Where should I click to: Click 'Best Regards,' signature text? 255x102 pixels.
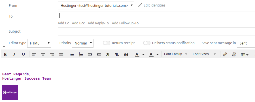17,74
